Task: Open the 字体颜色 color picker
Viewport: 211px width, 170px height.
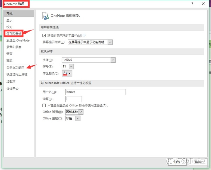Action: (x=67, y=74)
